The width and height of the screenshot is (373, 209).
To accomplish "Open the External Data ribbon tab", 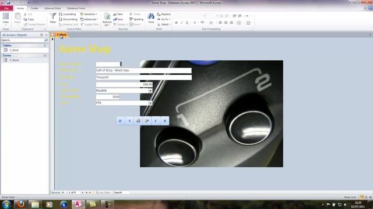I will coord(52,8).
